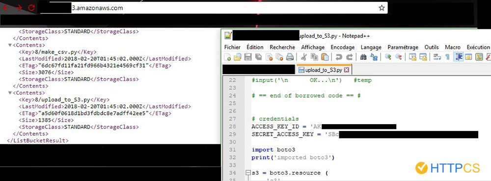Close the upload_to_S3.py tab
Screen dimensions: 491x181
(x=346, y=70)
